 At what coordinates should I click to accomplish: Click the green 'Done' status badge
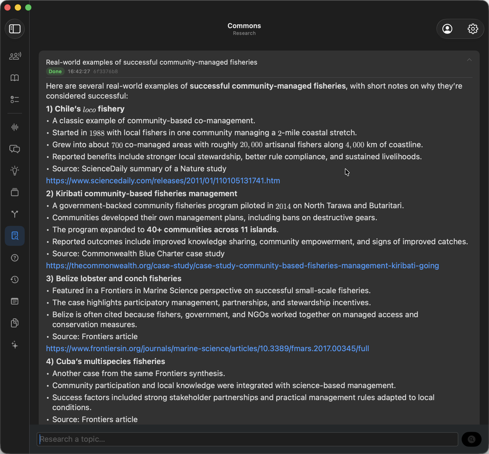click(55, 72)
